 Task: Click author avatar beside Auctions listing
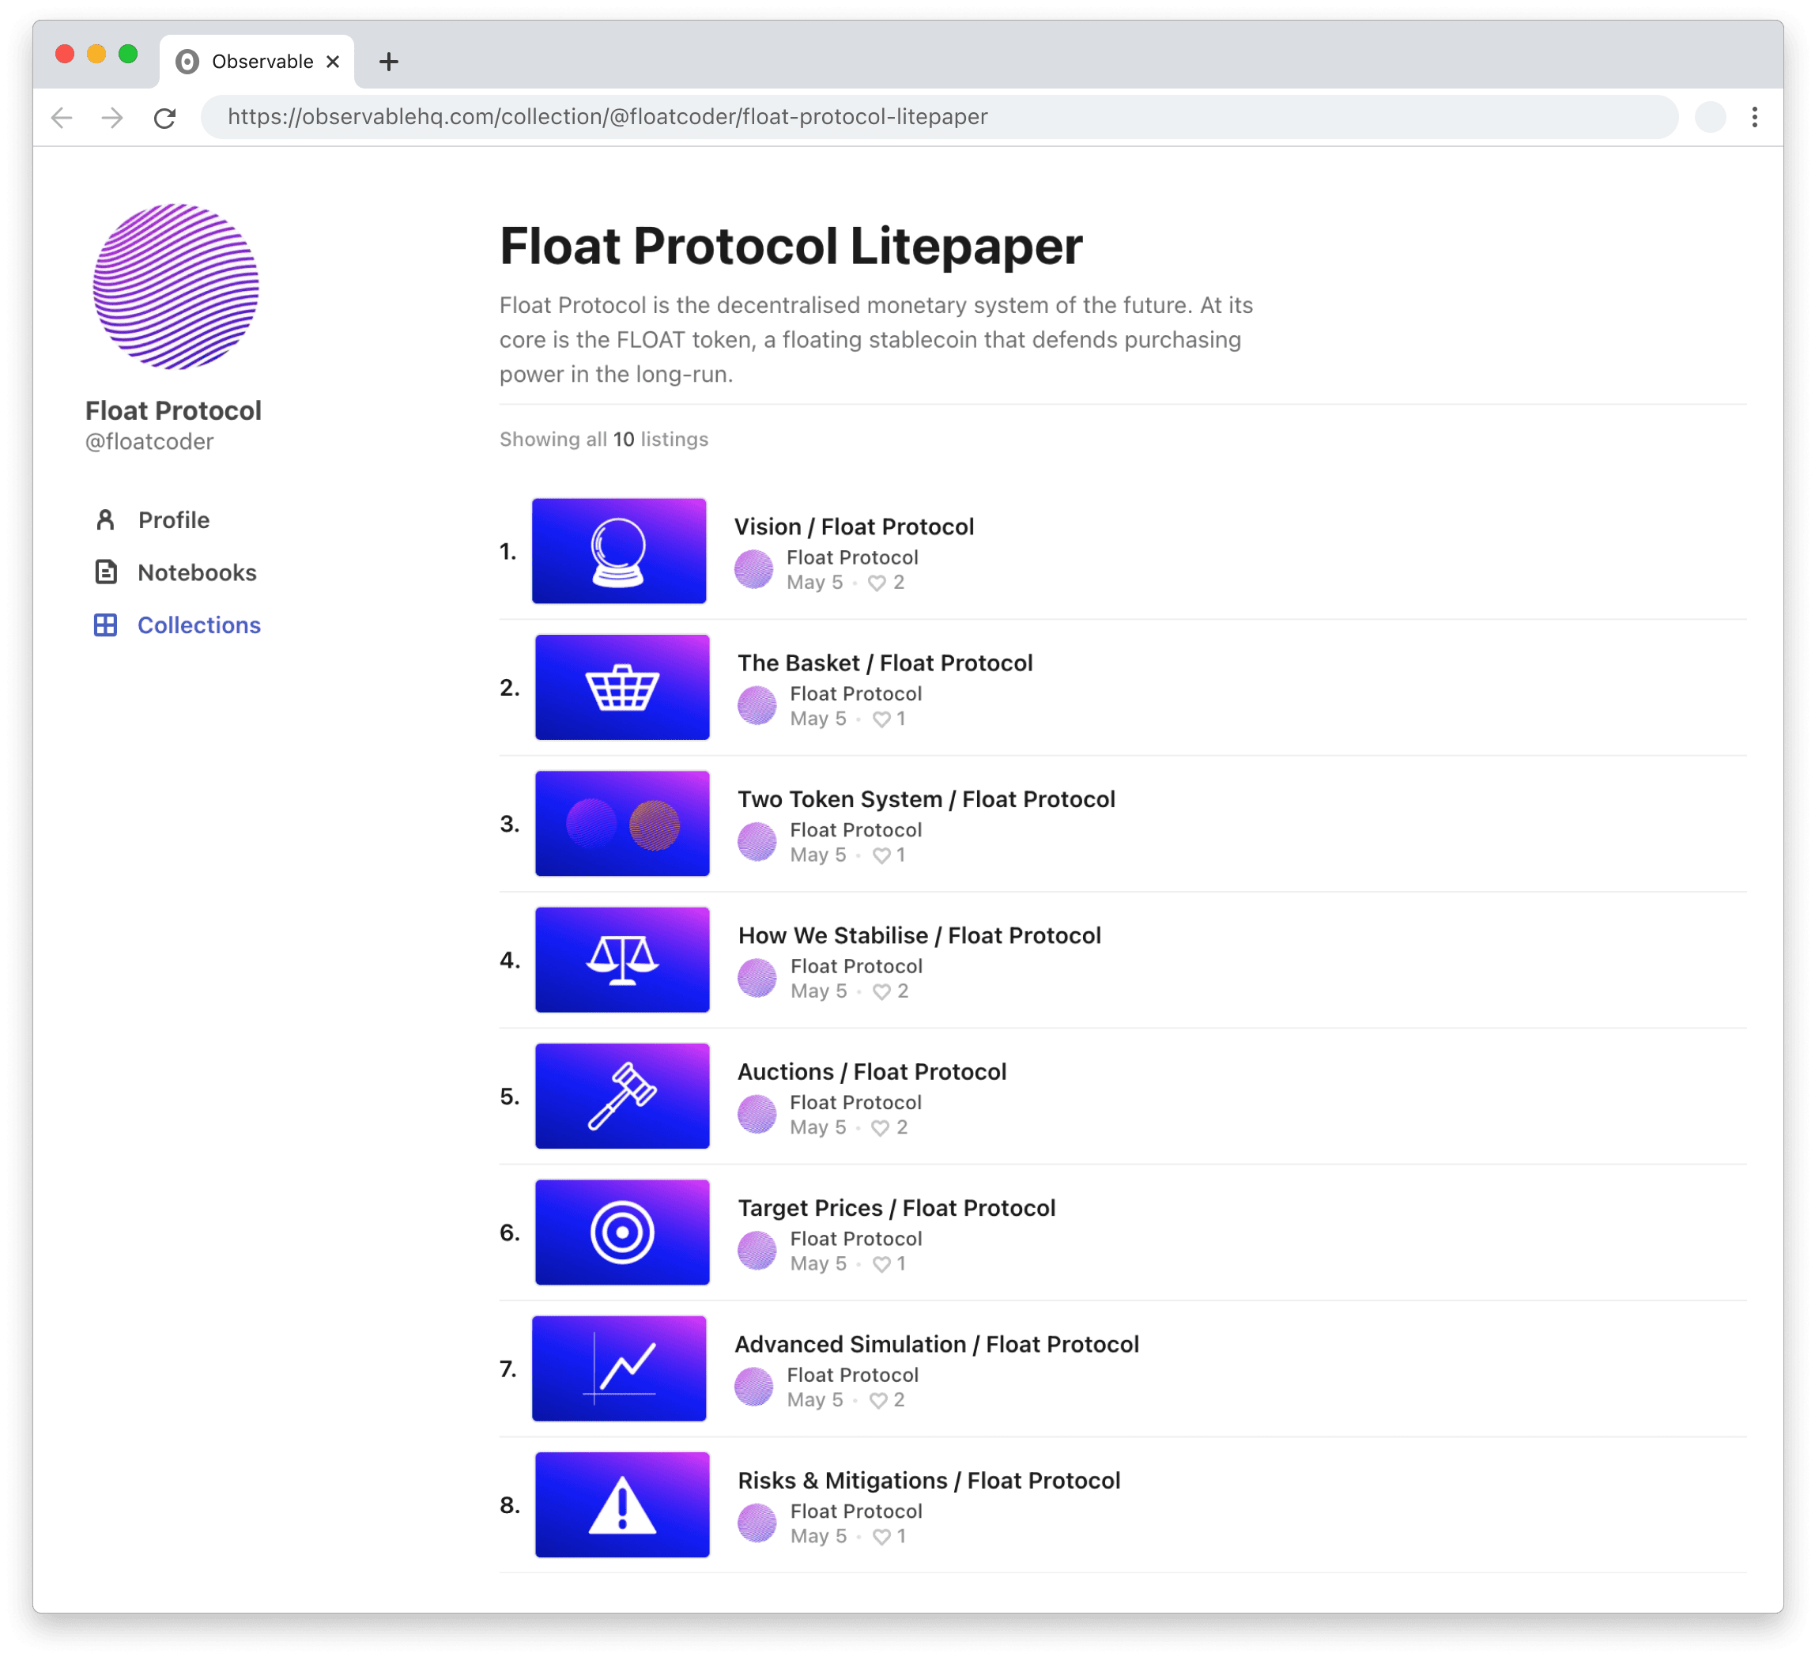coord(757,1115)
